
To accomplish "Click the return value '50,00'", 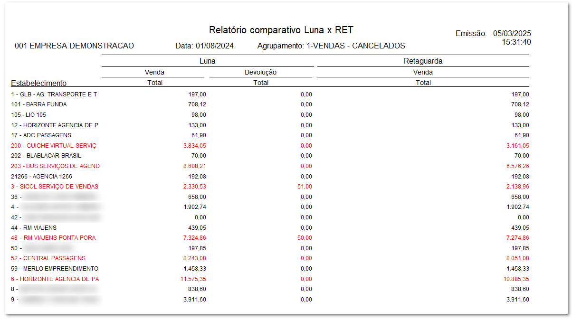I will point(305,238).
